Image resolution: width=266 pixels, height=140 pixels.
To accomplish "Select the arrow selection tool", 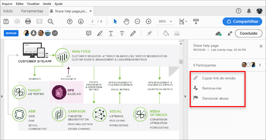I will pyautogui.click(x=115, y=21).
